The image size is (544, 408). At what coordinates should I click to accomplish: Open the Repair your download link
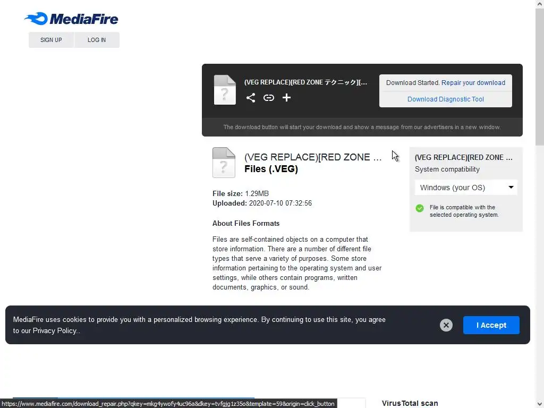point(473,82)
